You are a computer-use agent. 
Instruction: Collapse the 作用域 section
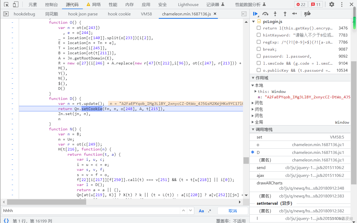pos(253,78)
